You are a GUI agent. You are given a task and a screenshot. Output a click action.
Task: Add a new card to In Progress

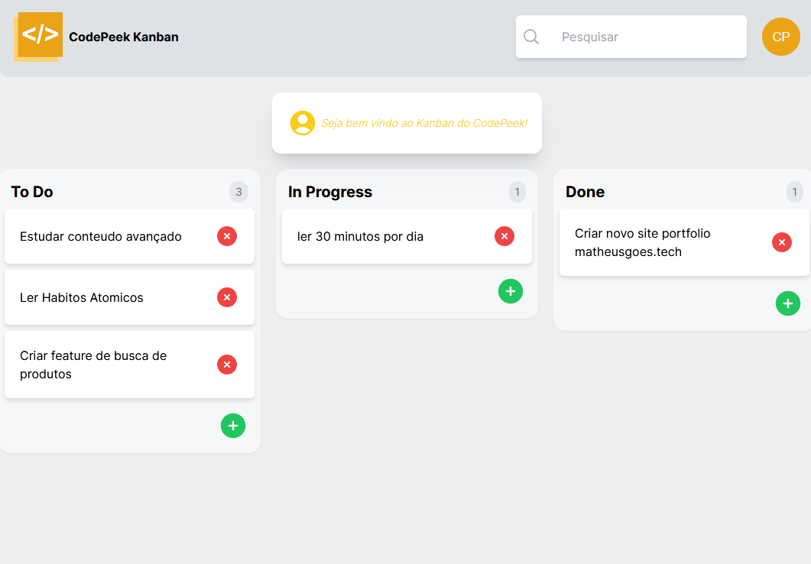point(511,291)
